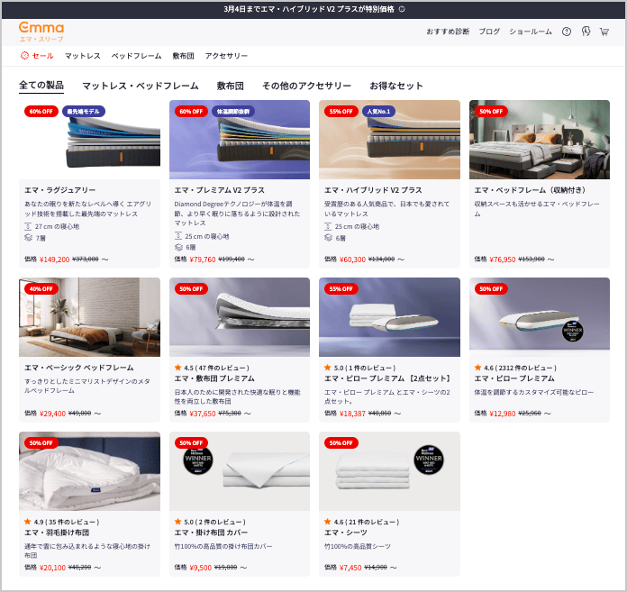Click the ¥12,980 price text
Image resolution: width=627 pixels, height=592 pixels.
coord(503,414)
